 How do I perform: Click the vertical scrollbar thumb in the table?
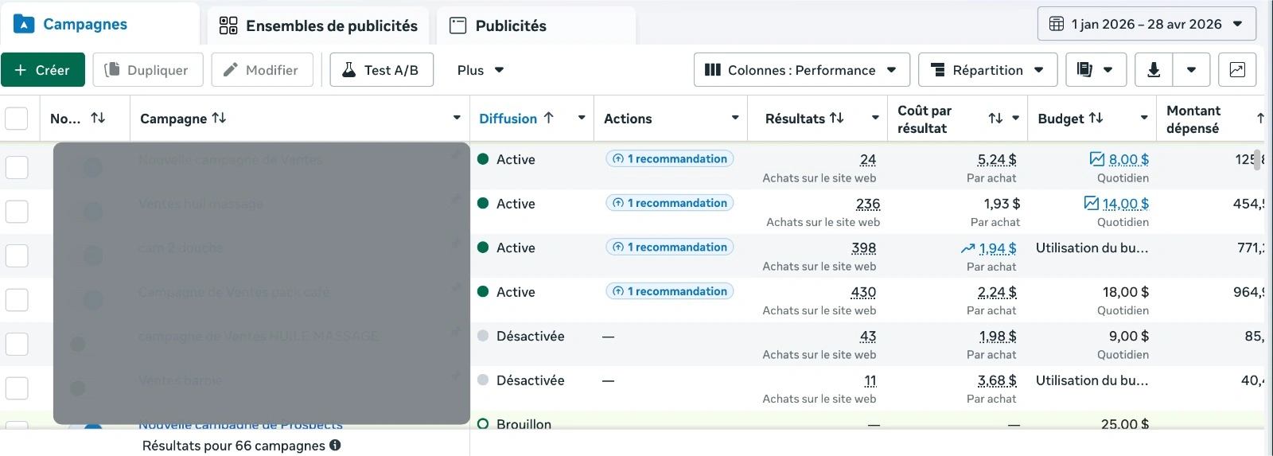click(x=1257, y=159)
